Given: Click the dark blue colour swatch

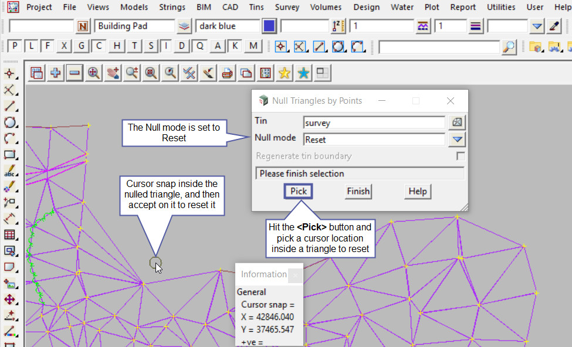Looking at the screenshot, I should coord(269,26).
